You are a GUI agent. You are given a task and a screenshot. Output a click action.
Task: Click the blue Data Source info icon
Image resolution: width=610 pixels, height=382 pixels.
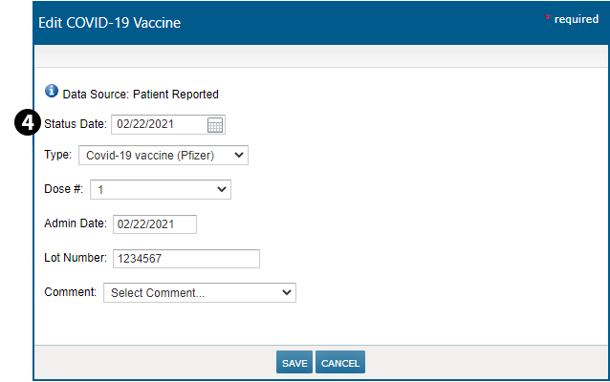[52, 93]
